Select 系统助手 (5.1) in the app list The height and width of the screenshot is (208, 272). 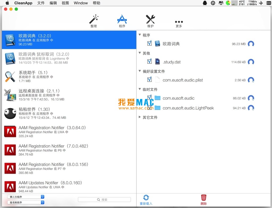pos(69,76)
